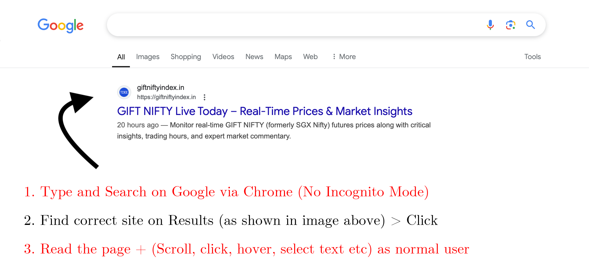
Task: Select the currently active All tab
Action: coord(121,57)
